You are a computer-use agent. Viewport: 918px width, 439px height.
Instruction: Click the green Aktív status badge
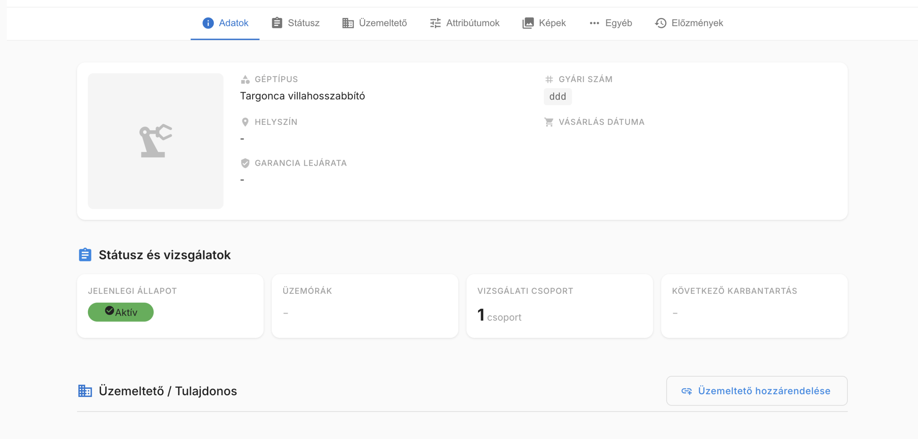point(120,312)
